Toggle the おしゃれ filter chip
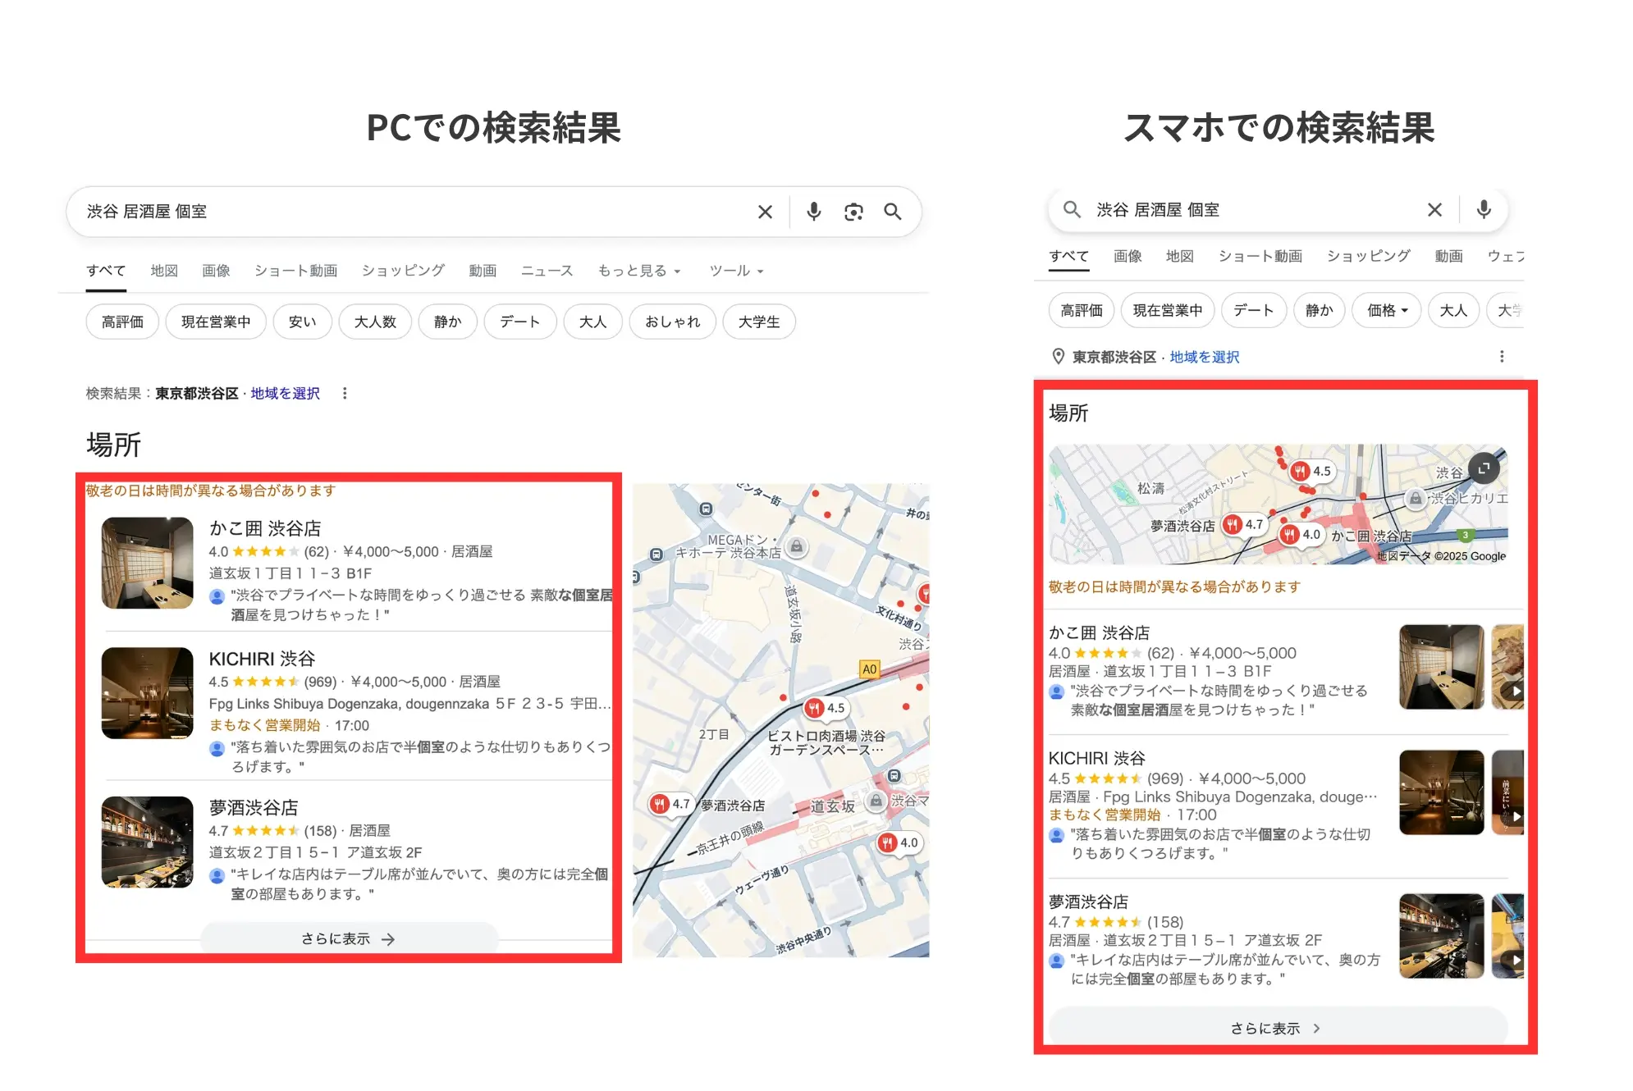 [x=673, y=322]
